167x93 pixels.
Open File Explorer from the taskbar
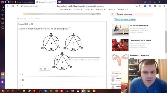[24, 91]
